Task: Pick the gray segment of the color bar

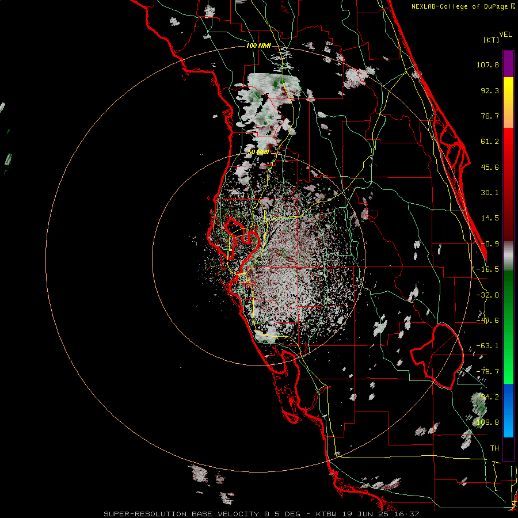Action: click(x=508, y=256)
